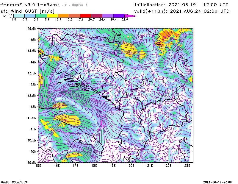Click the 41.5N latitude label
The width and height of the screenshot is (238, 184).
pyautogui.click(x=32, y=118)
